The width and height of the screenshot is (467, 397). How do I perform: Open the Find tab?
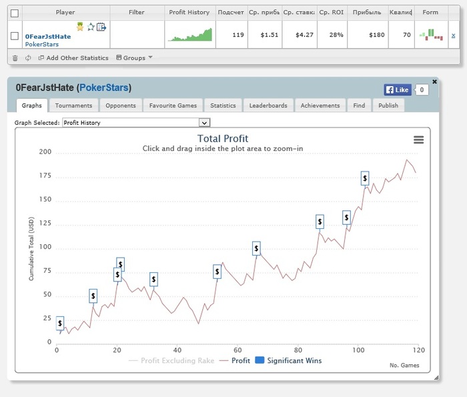pos(359,105)
